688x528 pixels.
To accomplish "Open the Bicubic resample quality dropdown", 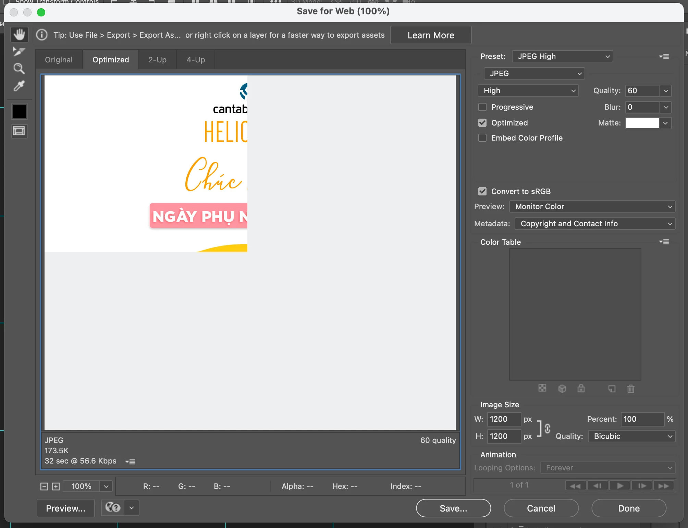I will [631, 436].
